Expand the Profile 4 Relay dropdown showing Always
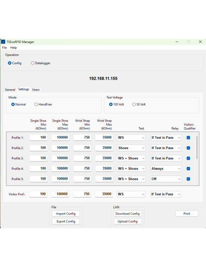 pos(166,169)
